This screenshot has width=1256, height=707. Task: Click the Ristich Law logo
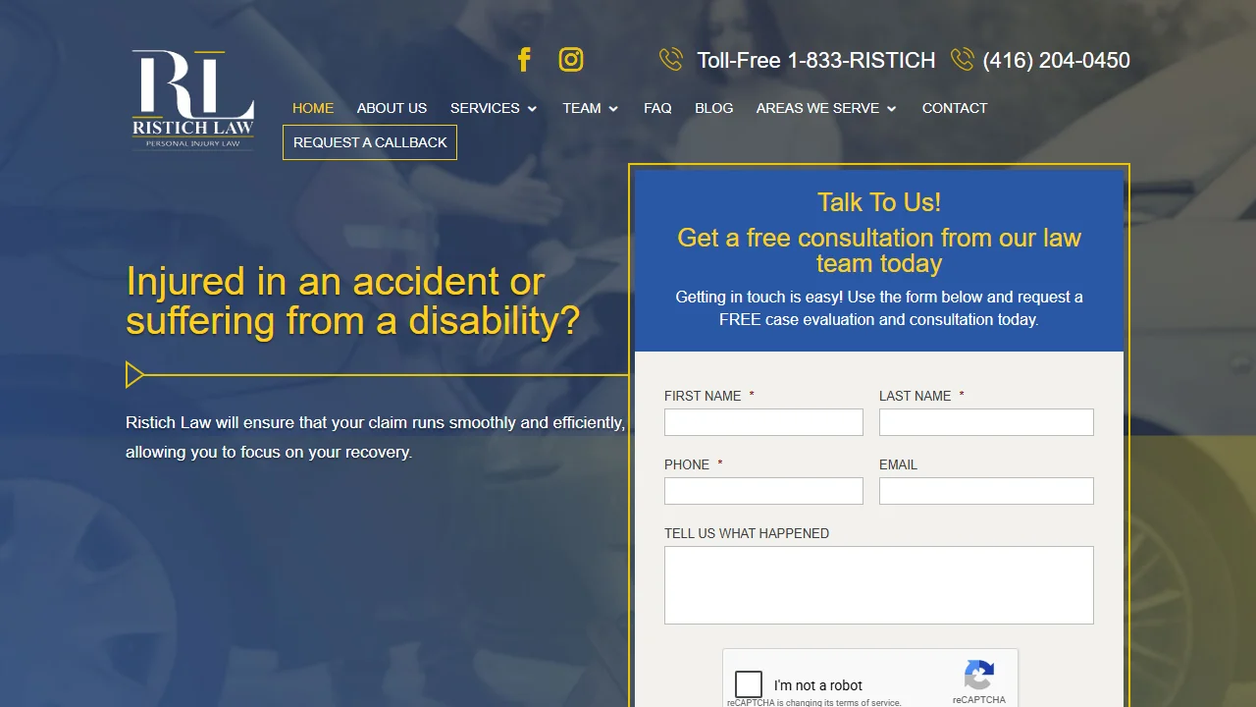pos(193,101)
